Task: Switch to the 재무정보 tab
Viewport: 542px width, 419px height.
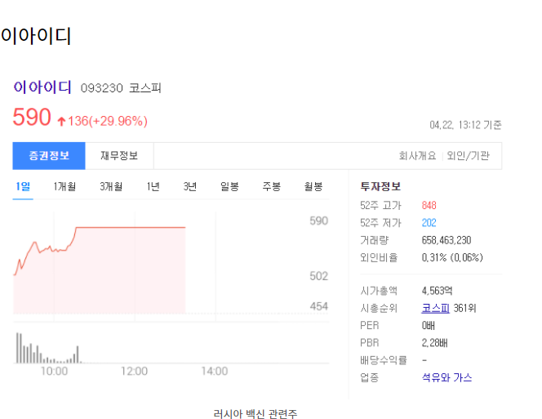Action: [x=119, y=156]
